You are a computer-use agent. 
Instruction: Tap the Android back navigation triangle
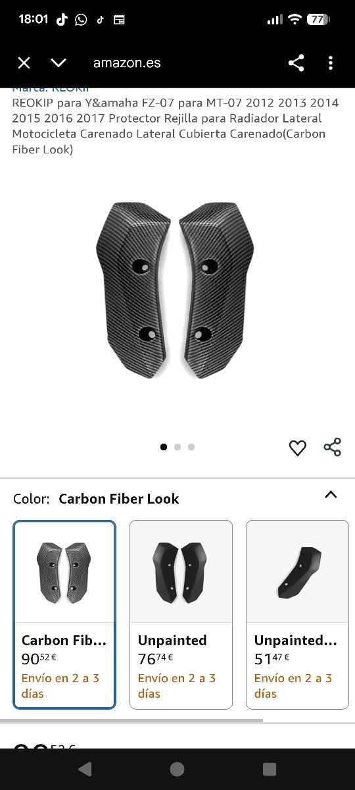pos(84,769)
